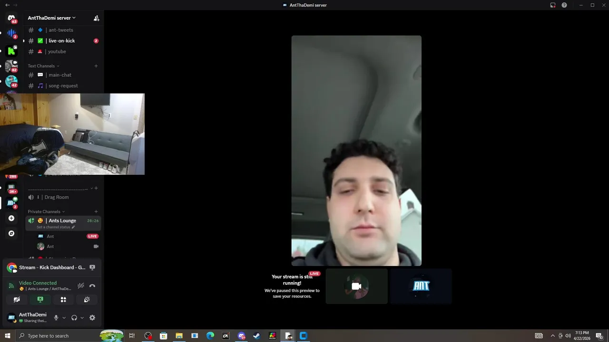The image size is (609, 342).
Task: Open headphone output options chevron
Action: [82, 318]
